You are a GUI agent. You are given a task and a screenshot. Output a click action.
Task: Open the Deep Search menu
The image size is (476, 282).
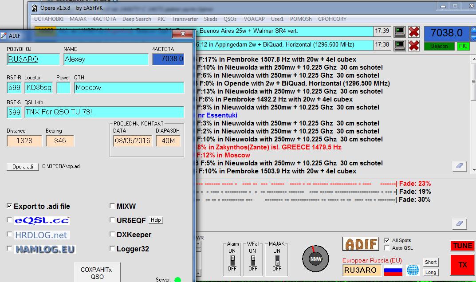137,19
